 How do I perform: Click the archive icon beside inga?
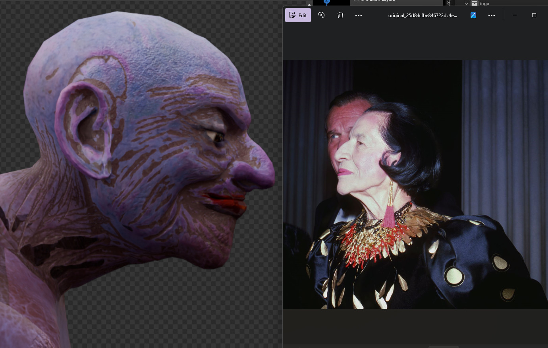click(x=474, y=3)
